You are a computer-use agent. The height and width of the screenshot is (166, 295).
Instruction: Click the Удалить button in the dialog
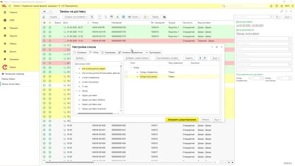click(x=189, y=58)
